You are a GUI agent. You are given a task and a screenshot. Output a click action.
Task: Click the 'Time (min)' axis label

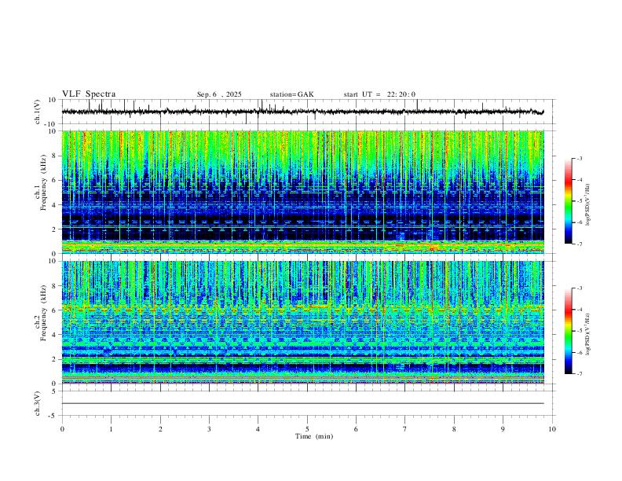[314, 436]
